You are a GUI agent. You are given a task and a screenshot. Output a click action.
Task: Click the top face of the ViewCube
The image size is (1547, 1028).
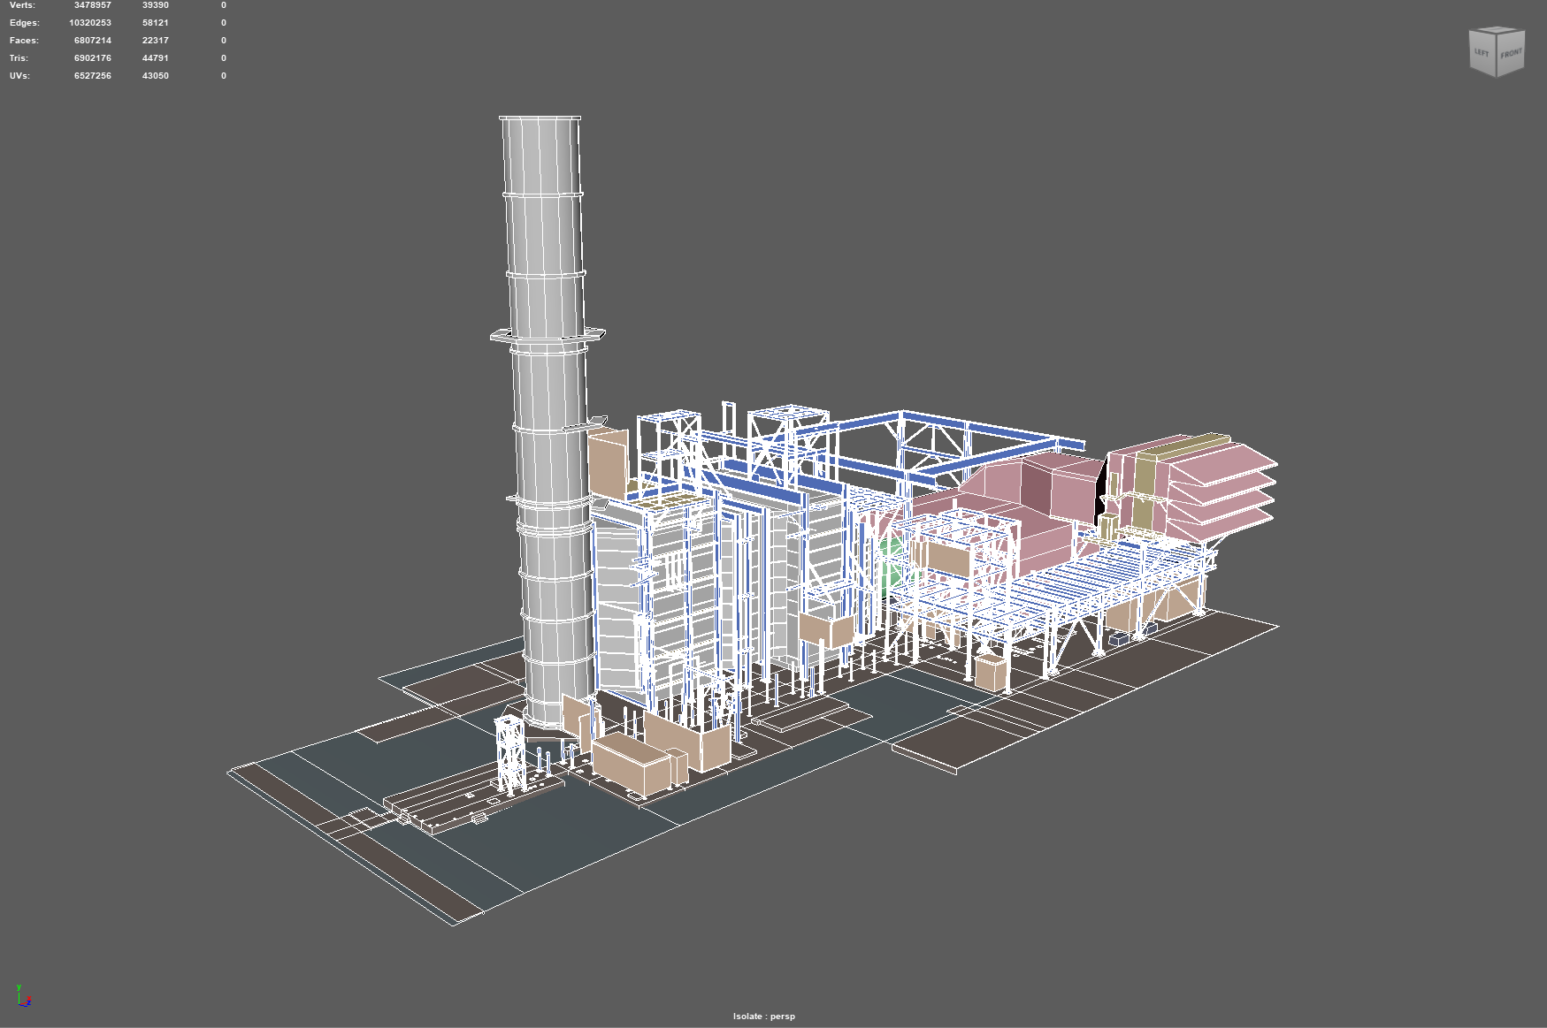[x=1497, y=29]
